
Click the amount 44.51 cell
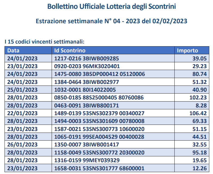point(199,137)
